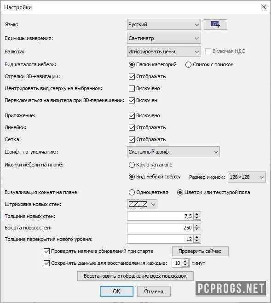Enable Центрировать вид сверху на выбранном checkbox
The height and width of the screenshot is (303, 271).
[132, 88]
